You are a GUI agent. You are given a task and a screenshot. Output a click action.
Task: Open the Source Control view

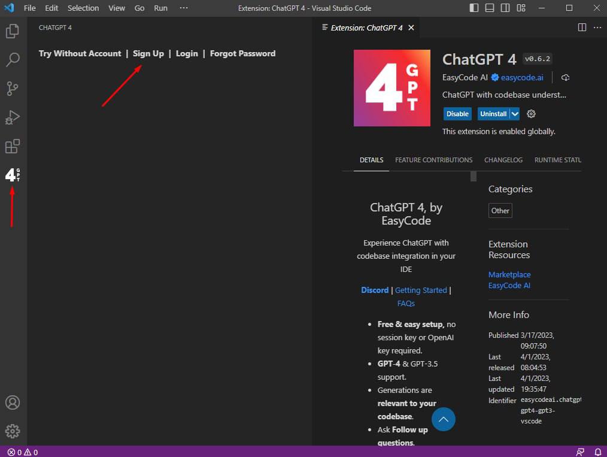point(13,89)
